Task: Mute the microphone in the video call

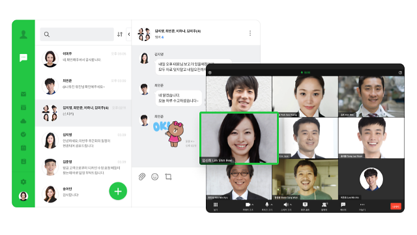Action: pos(266,204)
